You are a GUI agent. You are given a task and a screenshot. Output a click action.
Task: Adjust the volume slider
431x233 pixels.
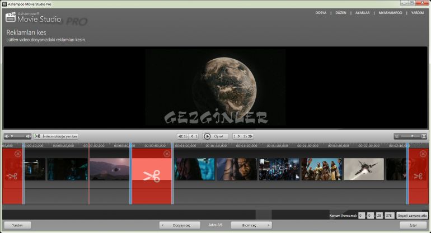18,136
